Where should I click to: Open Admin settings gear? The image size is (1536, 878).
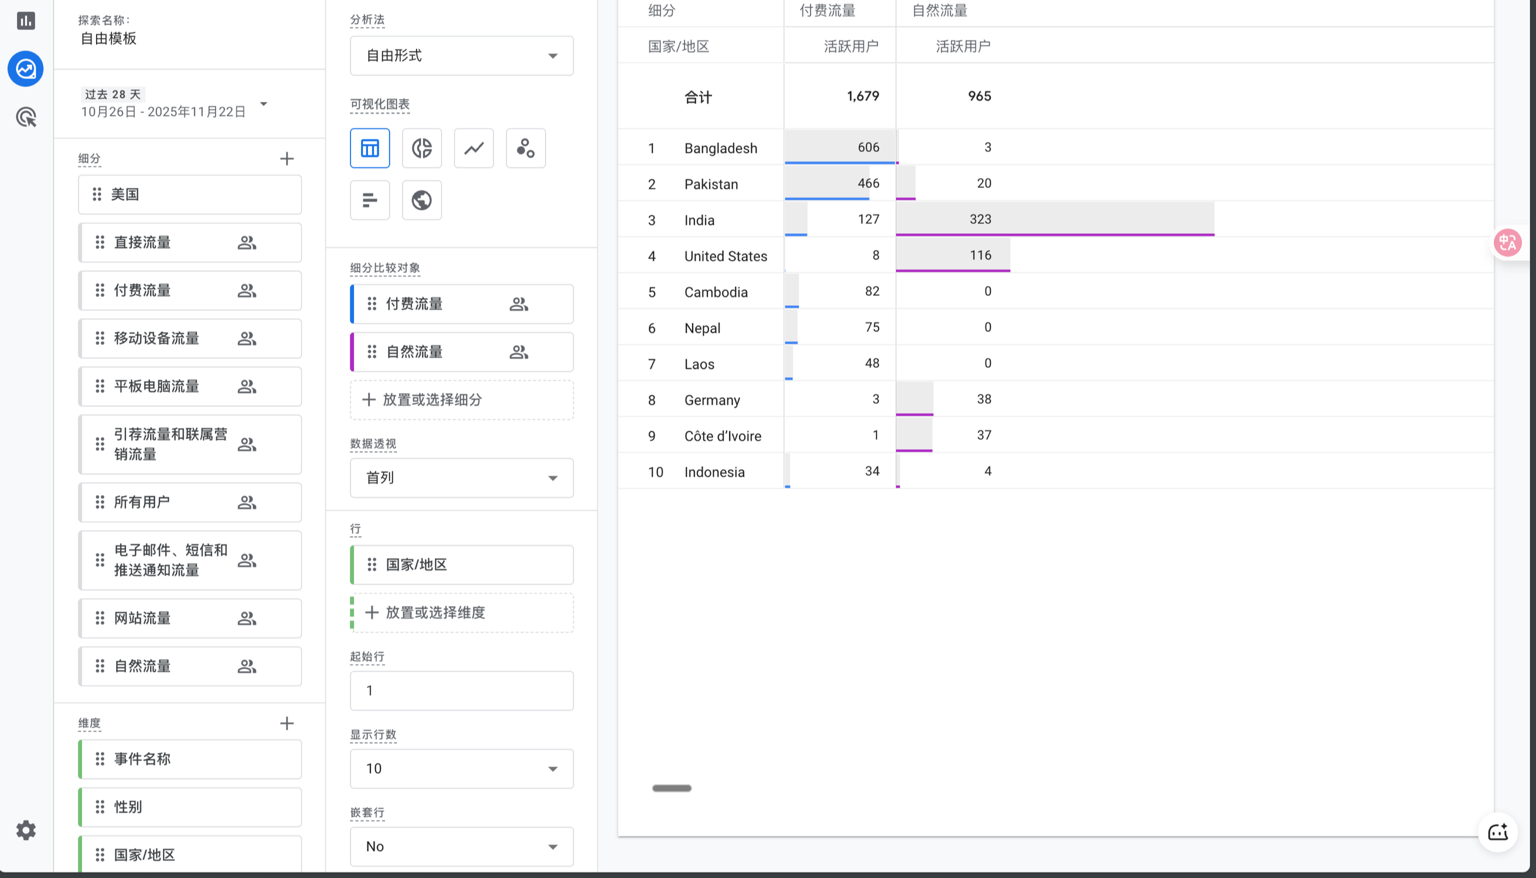25,831
